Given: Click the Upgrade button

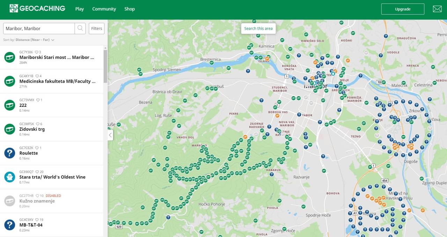Looking at the screenshot, I should tap(403, 9).
